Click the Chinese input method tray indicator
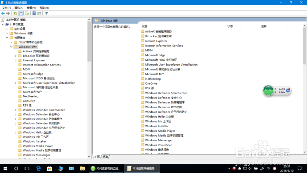The width and height of the screenshot is (307, 173). click(x=268, y=168)
